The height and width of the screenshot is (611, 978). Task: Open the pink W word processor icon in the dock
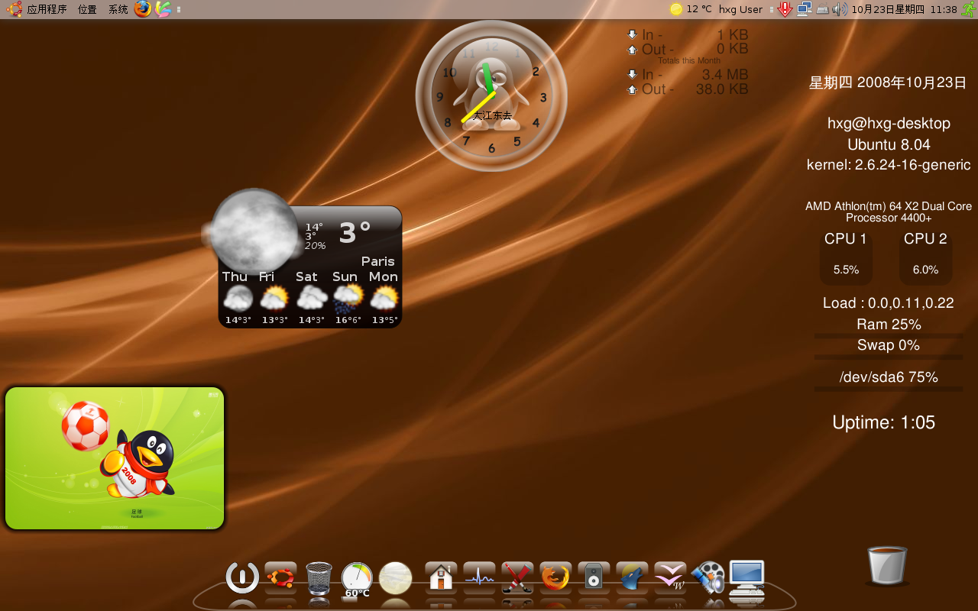pos(670,577)
